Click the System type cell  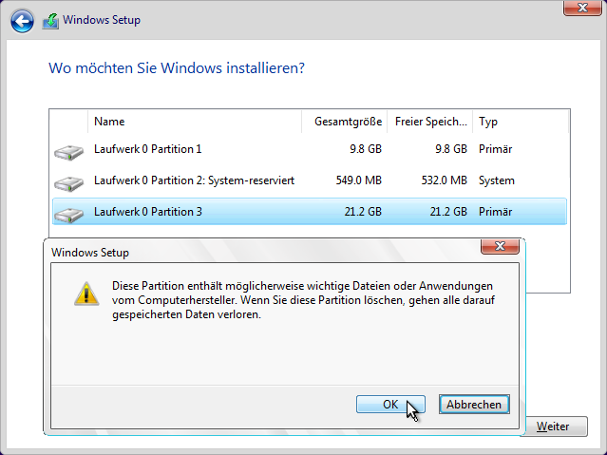497,180
